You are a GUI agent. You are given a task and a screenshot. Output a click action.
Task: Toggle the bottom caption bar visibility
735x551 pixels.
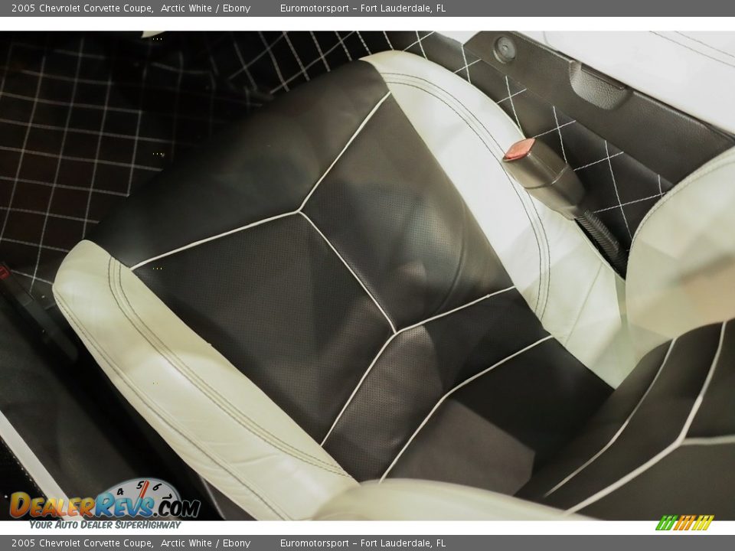(367, 542)
